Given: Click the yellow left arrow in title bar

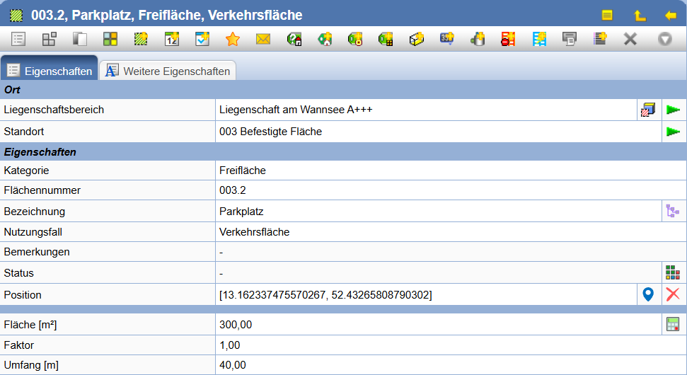Looking at the screenshot, I should click(671, 15).
